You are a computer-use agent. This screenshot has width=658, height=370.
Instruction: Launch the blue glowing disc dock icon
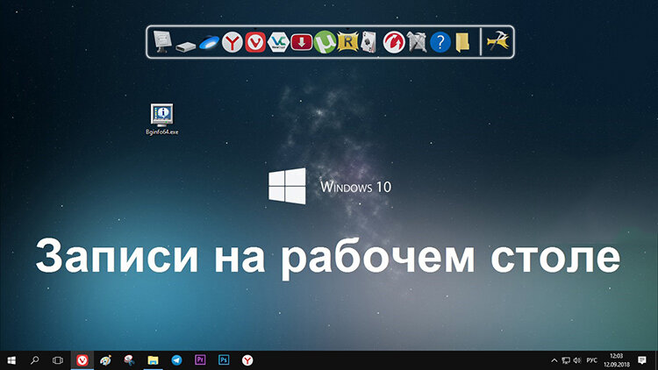click(209, 42)
